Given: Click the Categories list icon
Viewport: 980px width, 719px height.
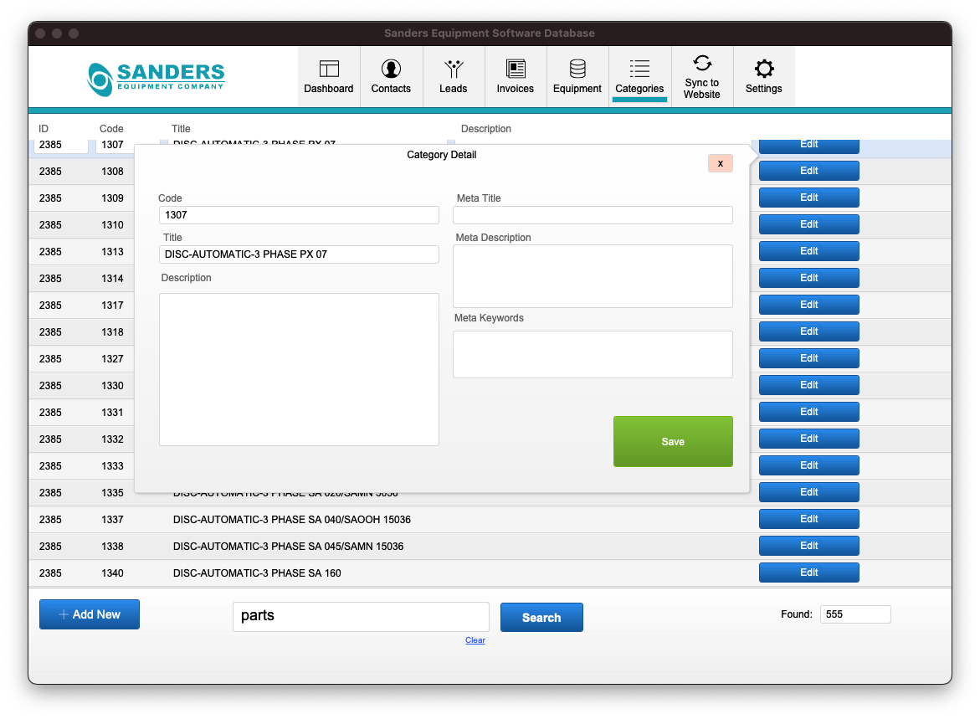Looking at the screenshot, I should tap(639, 69).
